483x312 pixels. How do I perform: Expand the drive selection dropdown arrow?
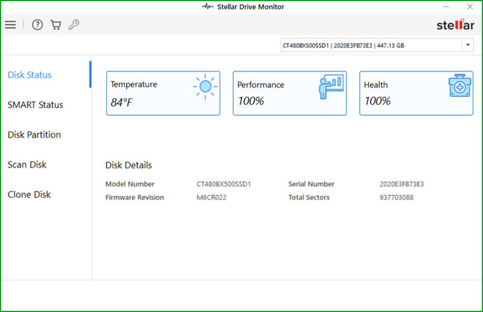click(467, 45)
